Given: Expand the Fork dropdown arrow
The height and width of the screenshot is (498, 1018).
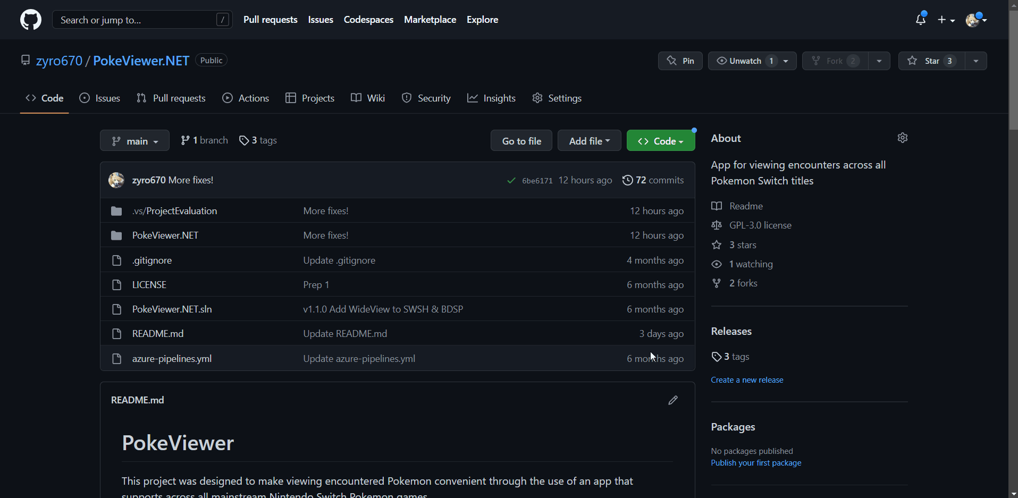Looking at the screenshot, I should [x=879, y=61].
